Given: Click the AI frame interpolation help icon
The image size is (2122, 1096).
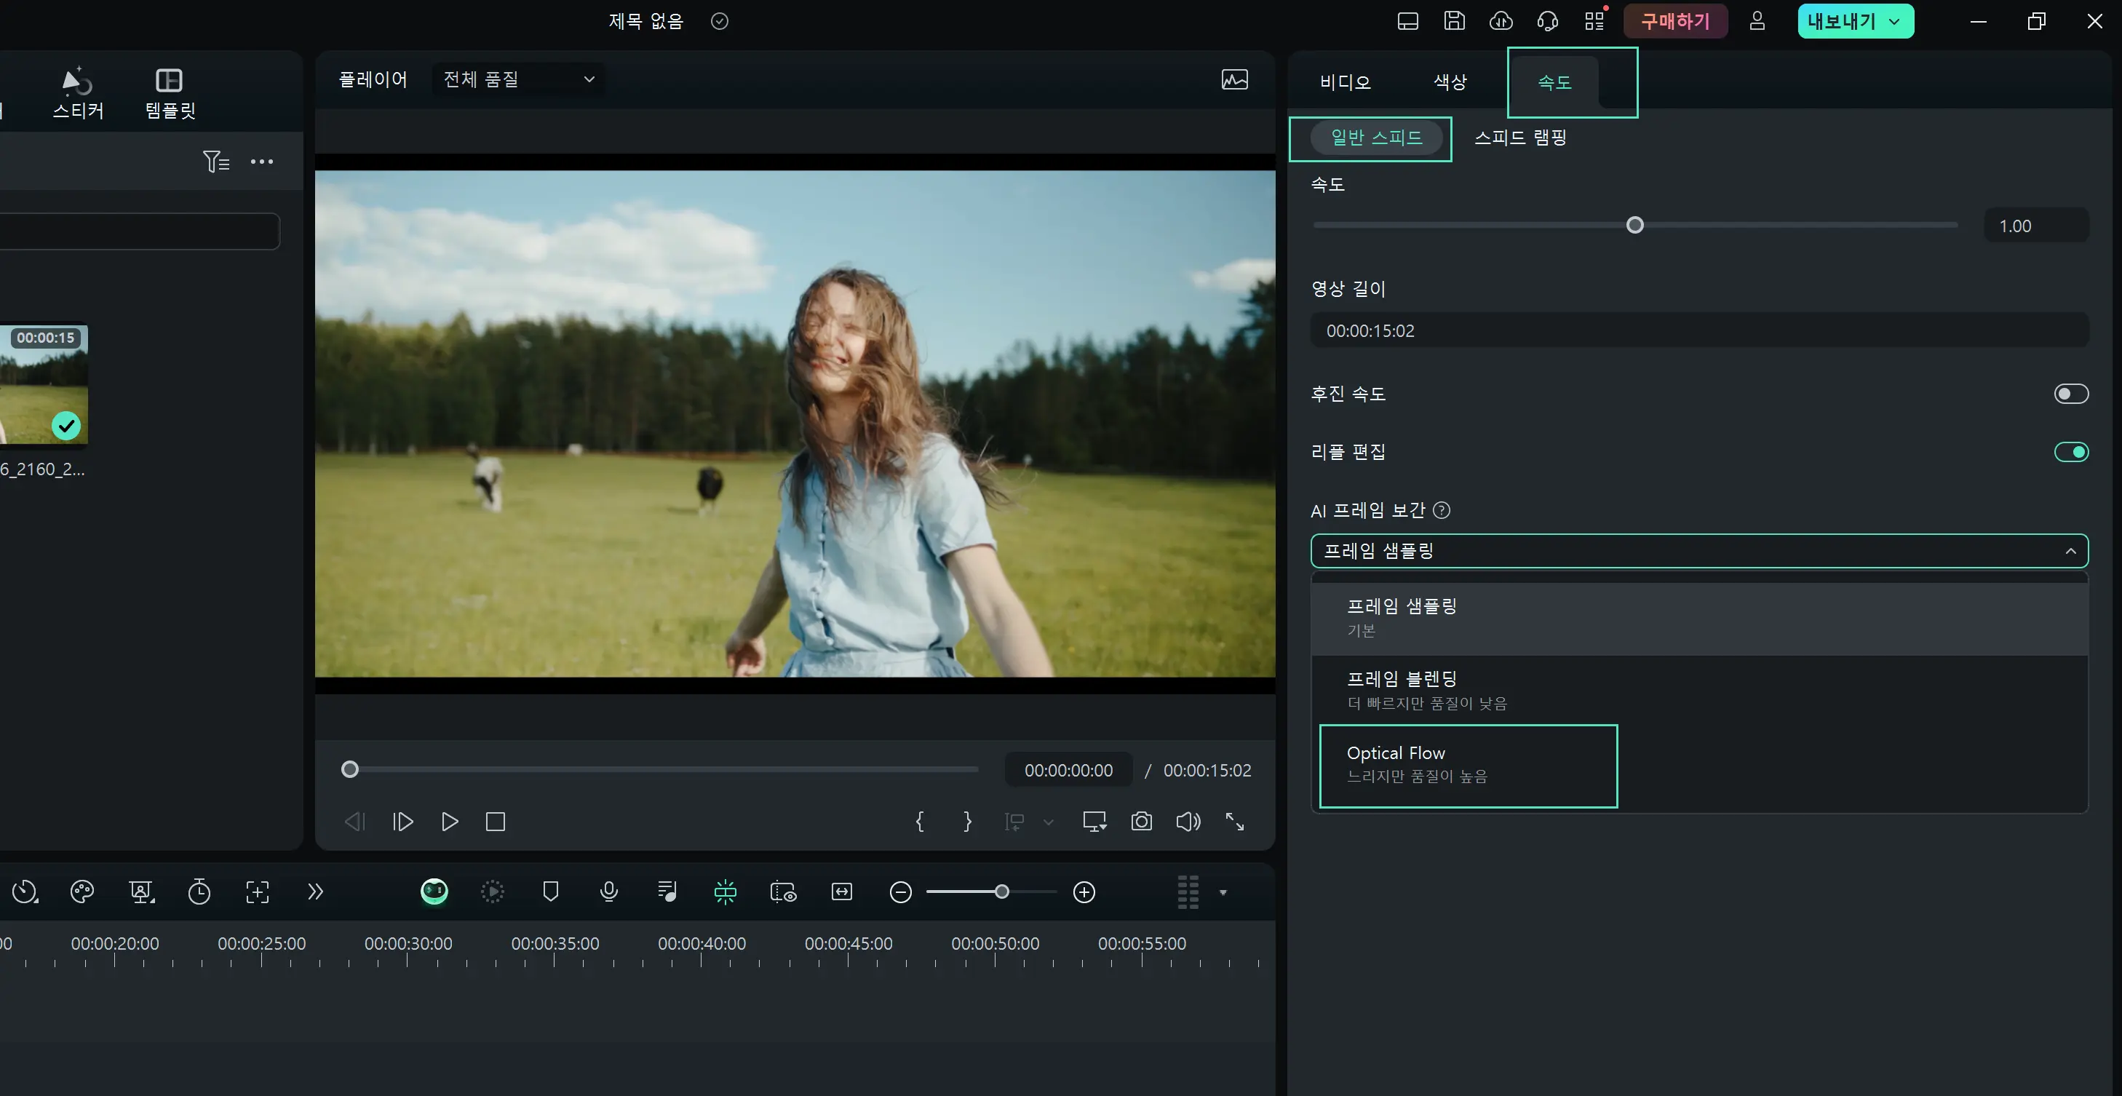Looking at the screenshot, I should tap(1442, 510).
